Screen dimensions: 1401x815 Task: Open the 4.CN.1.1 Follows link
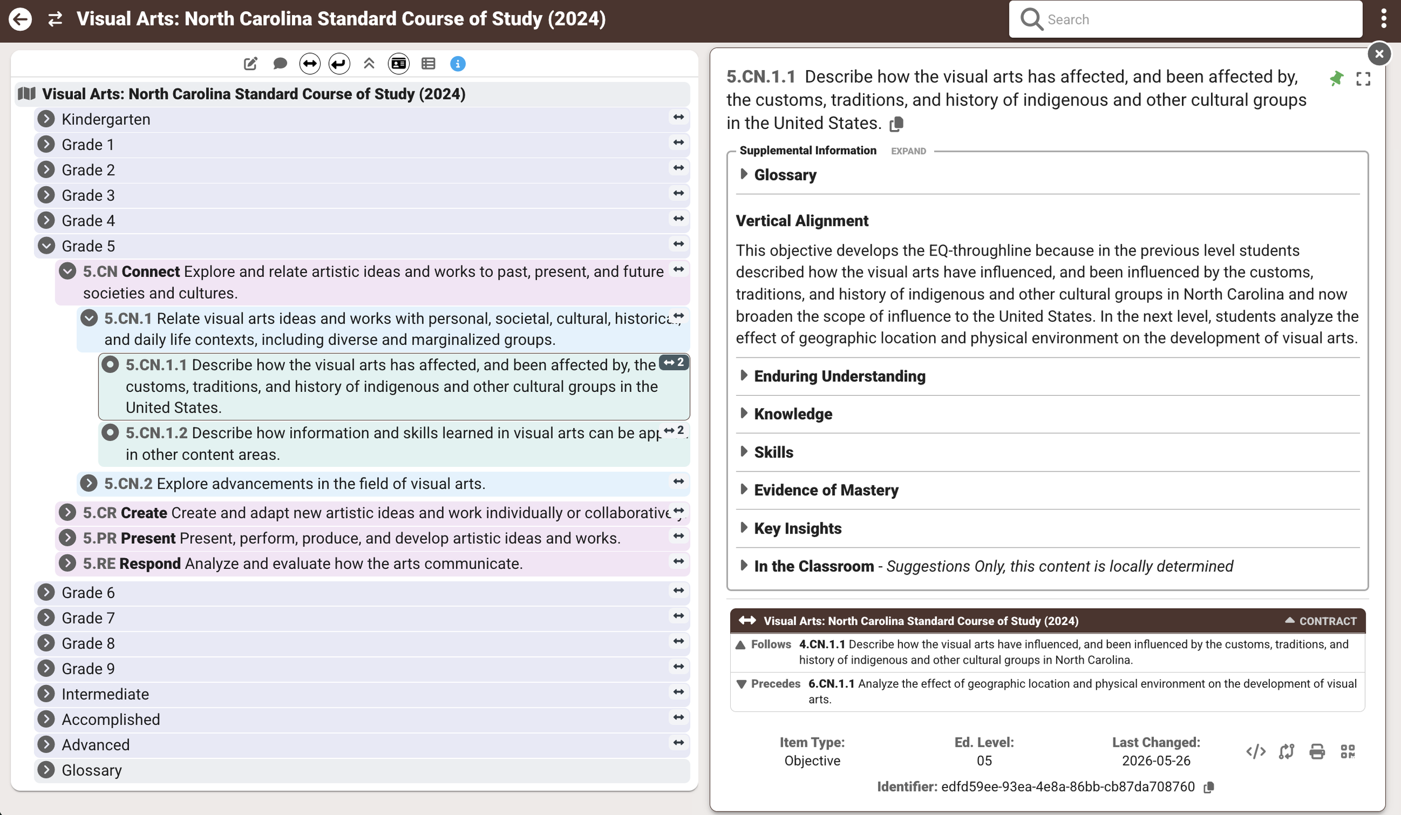coord(1073,652)
